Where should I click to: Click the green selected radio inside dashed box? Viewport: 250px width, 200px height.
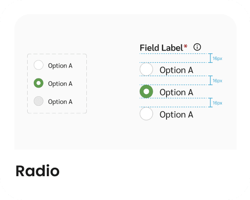39,83
